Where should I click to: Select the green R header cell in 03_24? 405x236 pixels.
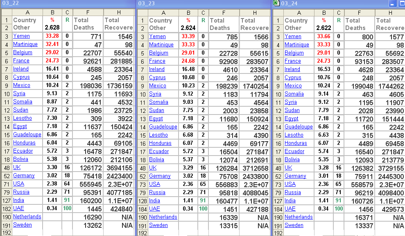[x=339, y=20]
